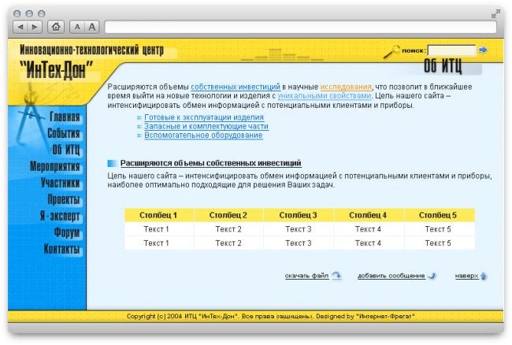Focus the browser address bar
Image resolution: width=512 pixels, height=345 pixels.
300,27
